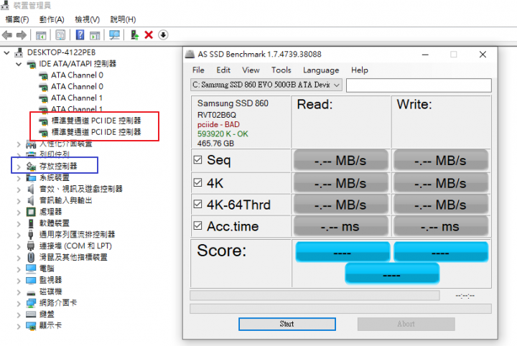
Task: Click the red X uninstall device icon
Action: coord(149,35)
